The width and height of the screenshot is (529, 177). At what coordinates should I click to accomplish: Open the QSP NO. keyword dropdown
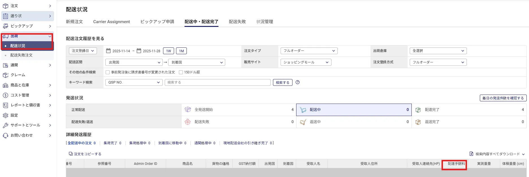(x=134, y=82)
